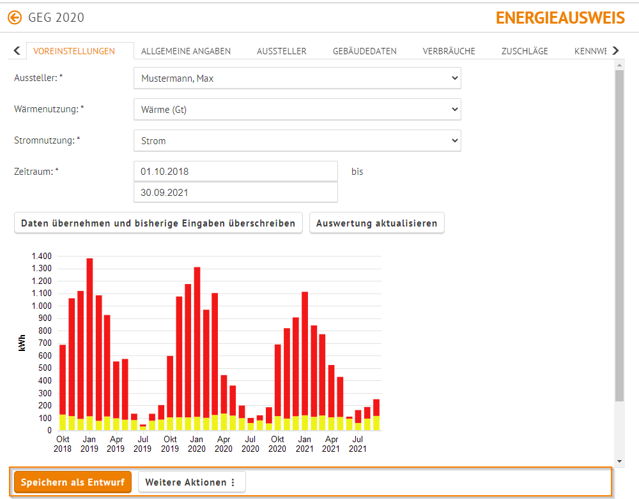The height and width of the screenshot is (499, 639).
Task: Open the Aussteller tab
Action: click(x=282, y=51)
